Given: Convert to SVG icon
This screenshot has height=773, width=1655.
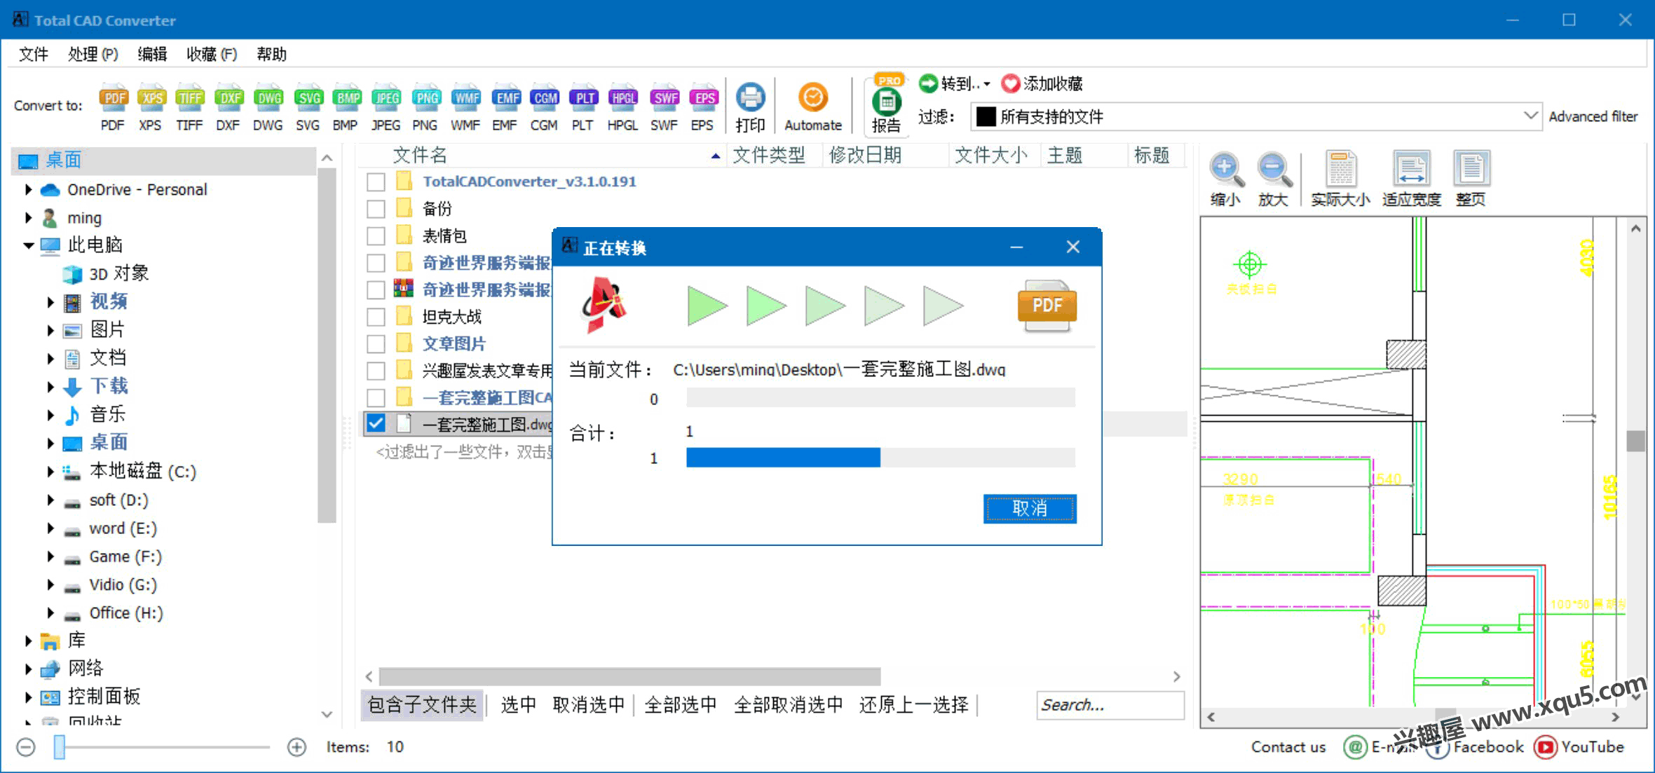Looking at the screenshot, I should [x=308, y=99].
